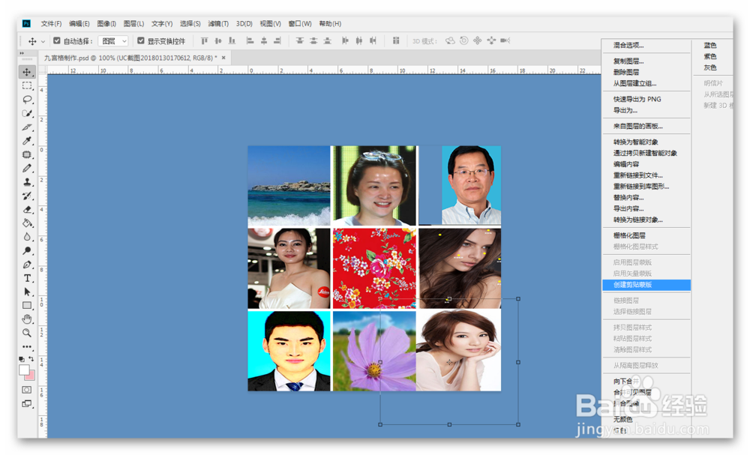Select the Crop tool
750x455 pixels.
click(x=27, y=127)
